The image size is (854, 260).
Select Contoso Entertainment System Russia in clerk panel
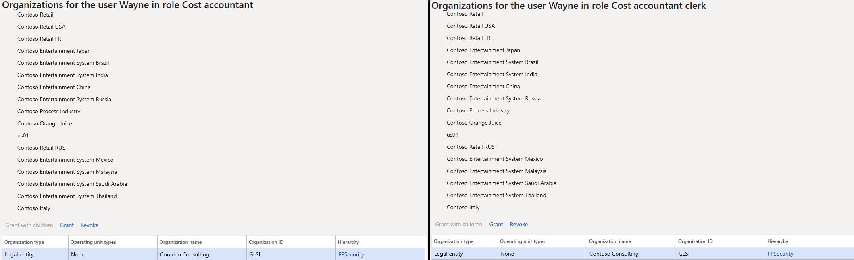494,98
